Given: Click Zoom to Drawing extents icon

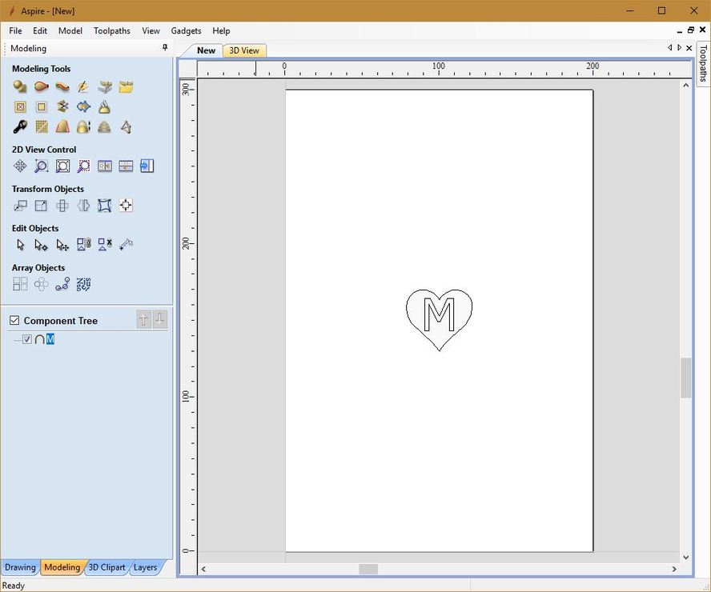Looking at the screenshot, I should tap(62, 166).
